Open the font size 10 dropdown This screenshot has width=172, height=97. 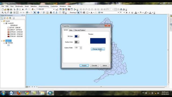[x=124, y=13]
